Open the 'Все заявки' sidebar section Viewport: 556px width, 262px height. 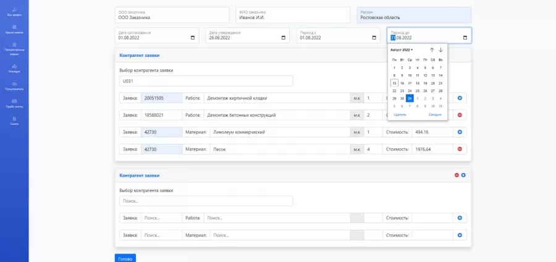point(14,12)
